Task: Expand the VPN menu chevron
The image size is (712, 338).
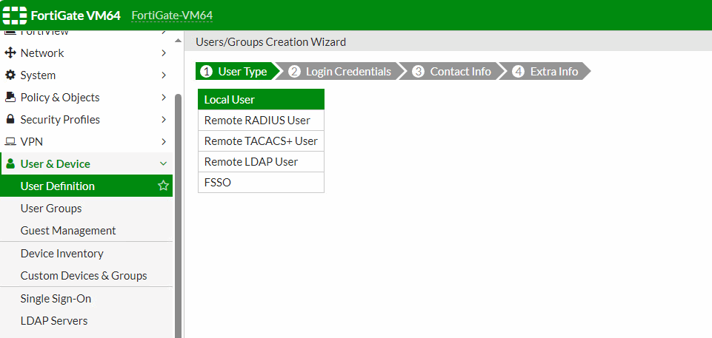Action: pyautogui.click(x=164, y=142)
